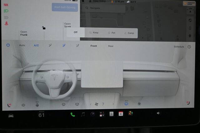Toggle driver seat heater icon
Image resolution: width=200 pixels, height=133 pixels.
coord(9,105)
